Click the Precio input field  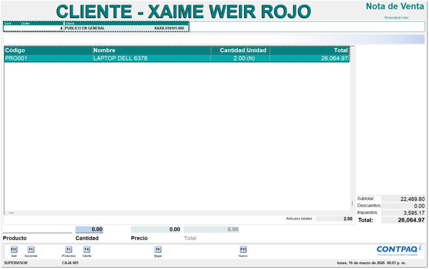[156, 229]
